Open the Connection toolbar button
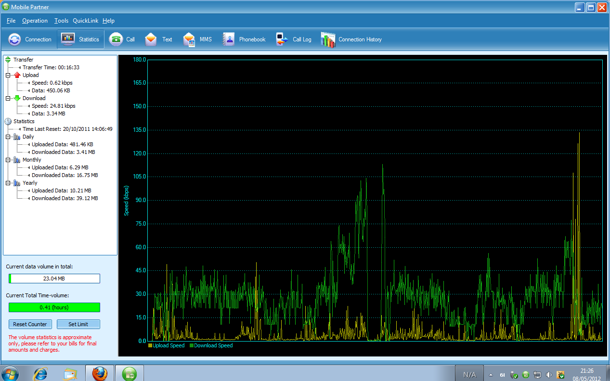The height and width of the screenshot is (381, 610). tap(30, 39)
